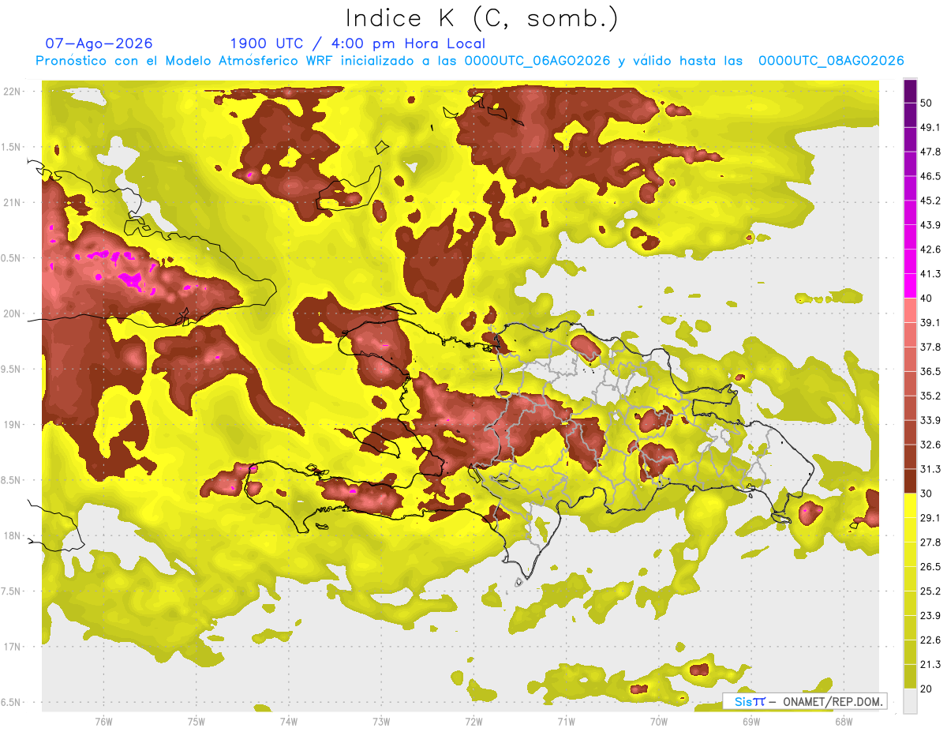Click colorbar label "32.6"
Screen dimensions: 947x732
click(x=930, y=445)
